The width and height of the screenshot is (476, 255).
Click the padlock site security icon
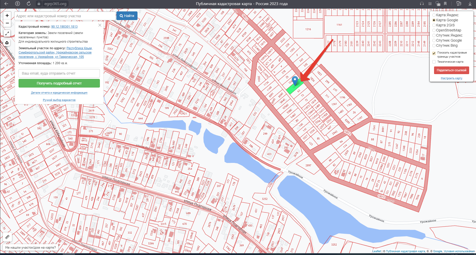coord(39,4)
